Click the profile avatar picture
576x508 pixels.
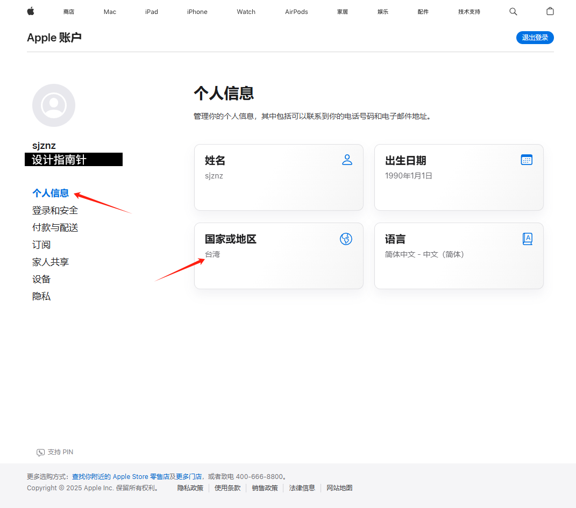point(54,105)
